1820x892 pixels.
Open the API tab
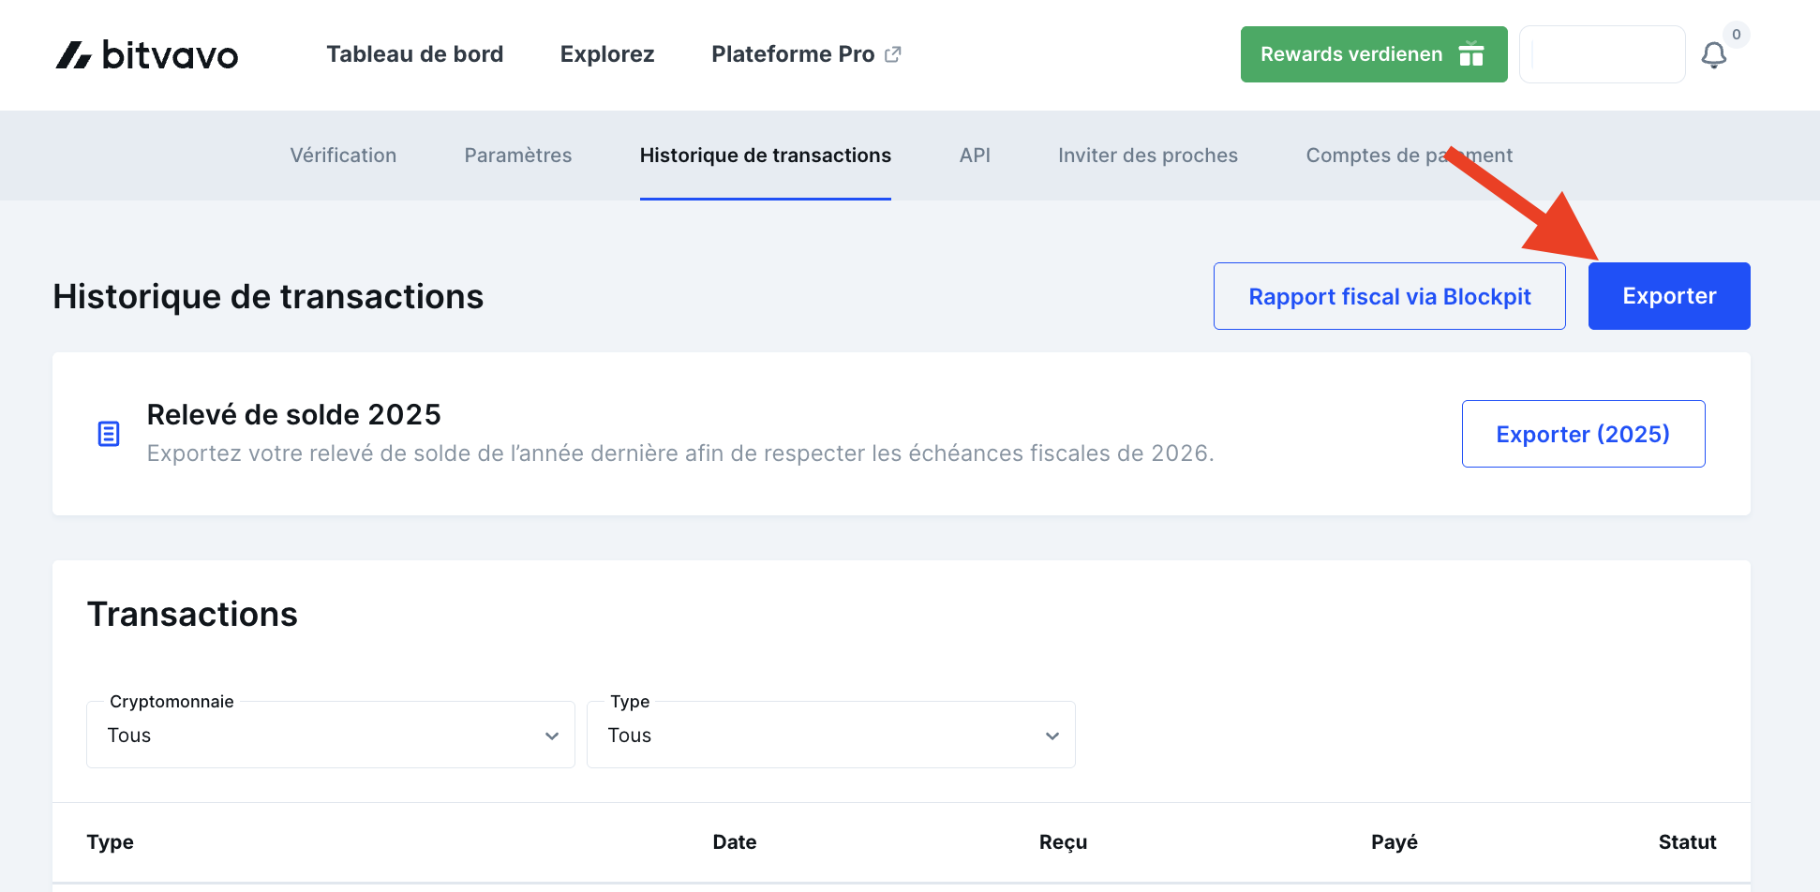click(x=975, y=156)
